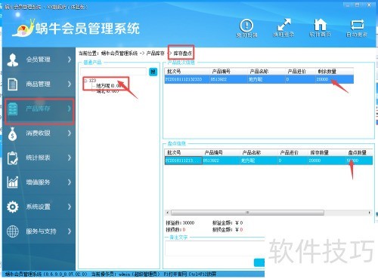Open the 消费收银 money bag icon
This screenshot has width=378, height=279.
(12, 133)
